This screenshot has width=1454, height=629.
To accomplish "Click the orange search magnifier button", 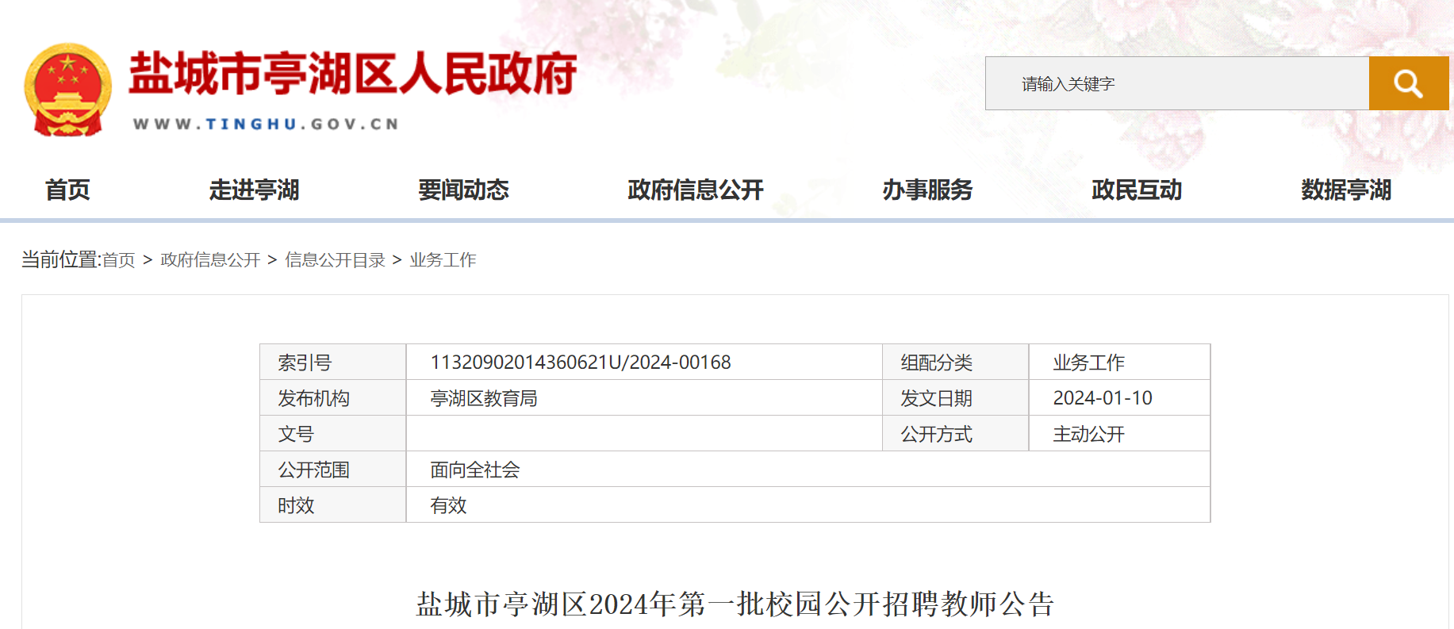I will coord(1408,83).
